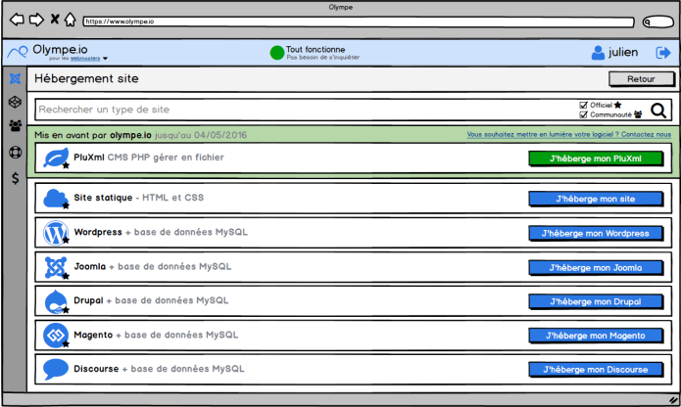The height and width of the screenshot is (407, 681).
Task: Click the Discourse speech bubble icon
Action: pyautogui.click(x=56, y=369)
